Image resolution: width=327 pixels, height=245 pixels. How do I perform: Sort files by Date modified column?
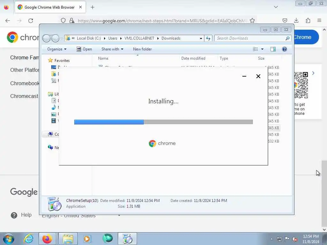193,58
